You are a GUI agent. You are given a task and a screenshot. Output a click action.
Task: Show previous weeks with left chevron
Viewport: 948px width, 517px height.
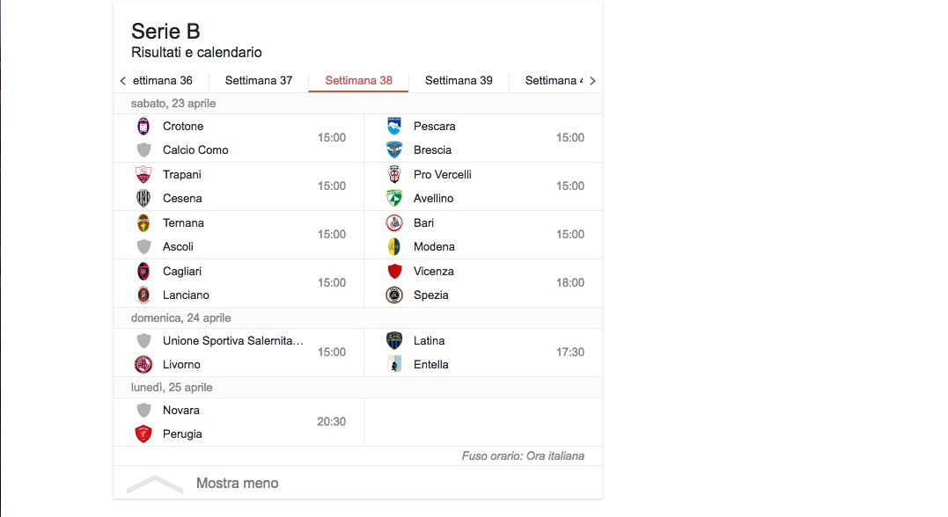122,81
